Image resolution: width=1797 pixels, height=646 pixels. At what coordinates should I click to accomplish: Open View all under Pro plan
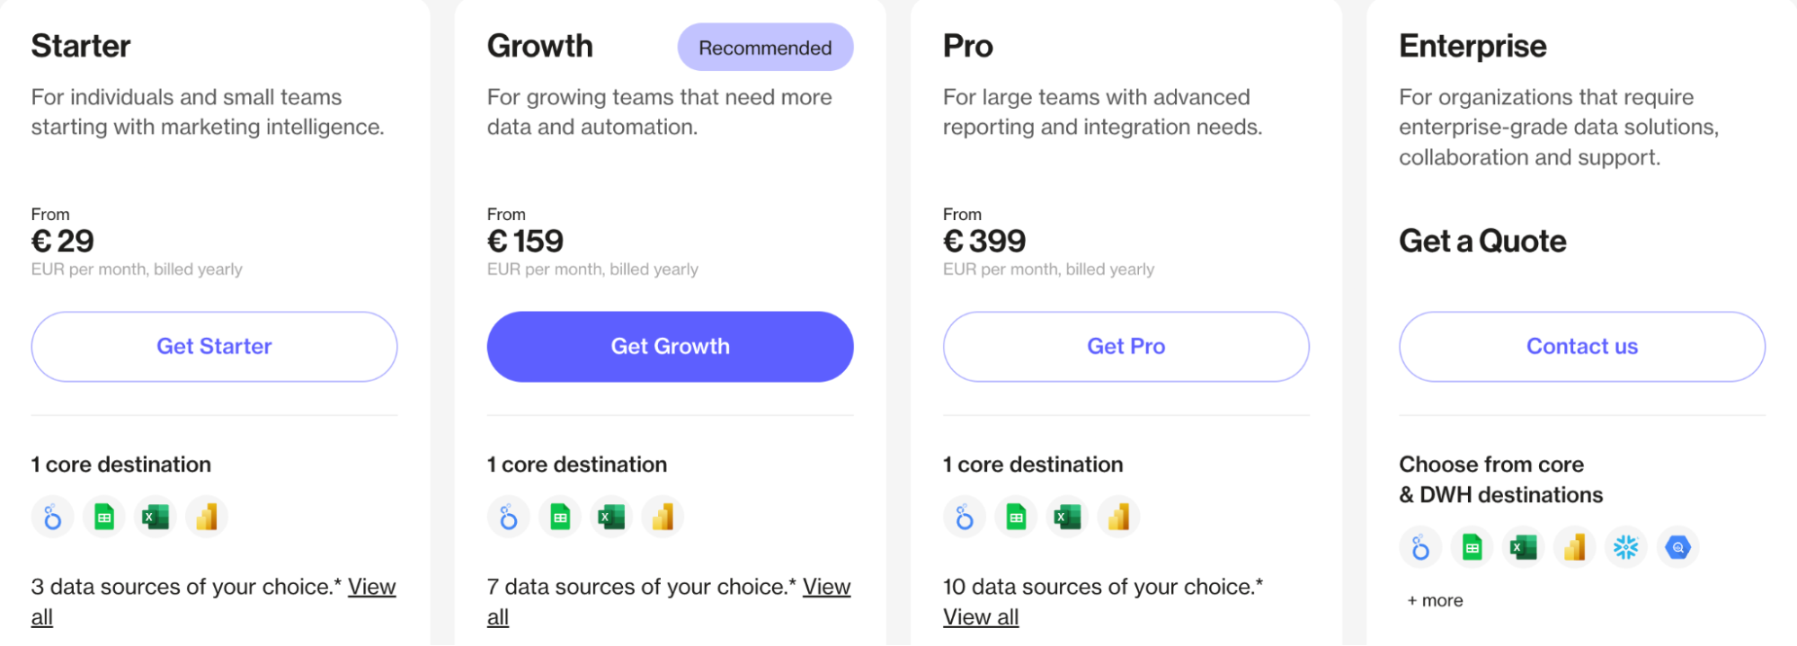click(x=980, y=616)
